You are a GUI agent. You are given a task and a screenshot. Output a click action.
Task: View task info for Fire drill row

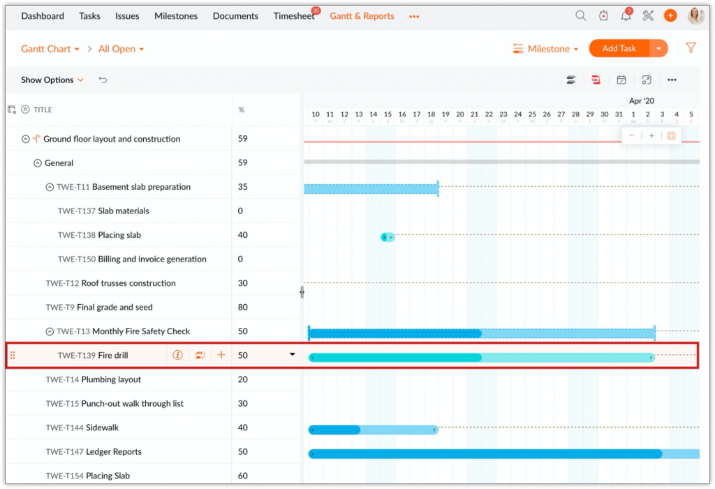[x=177, y=355]
